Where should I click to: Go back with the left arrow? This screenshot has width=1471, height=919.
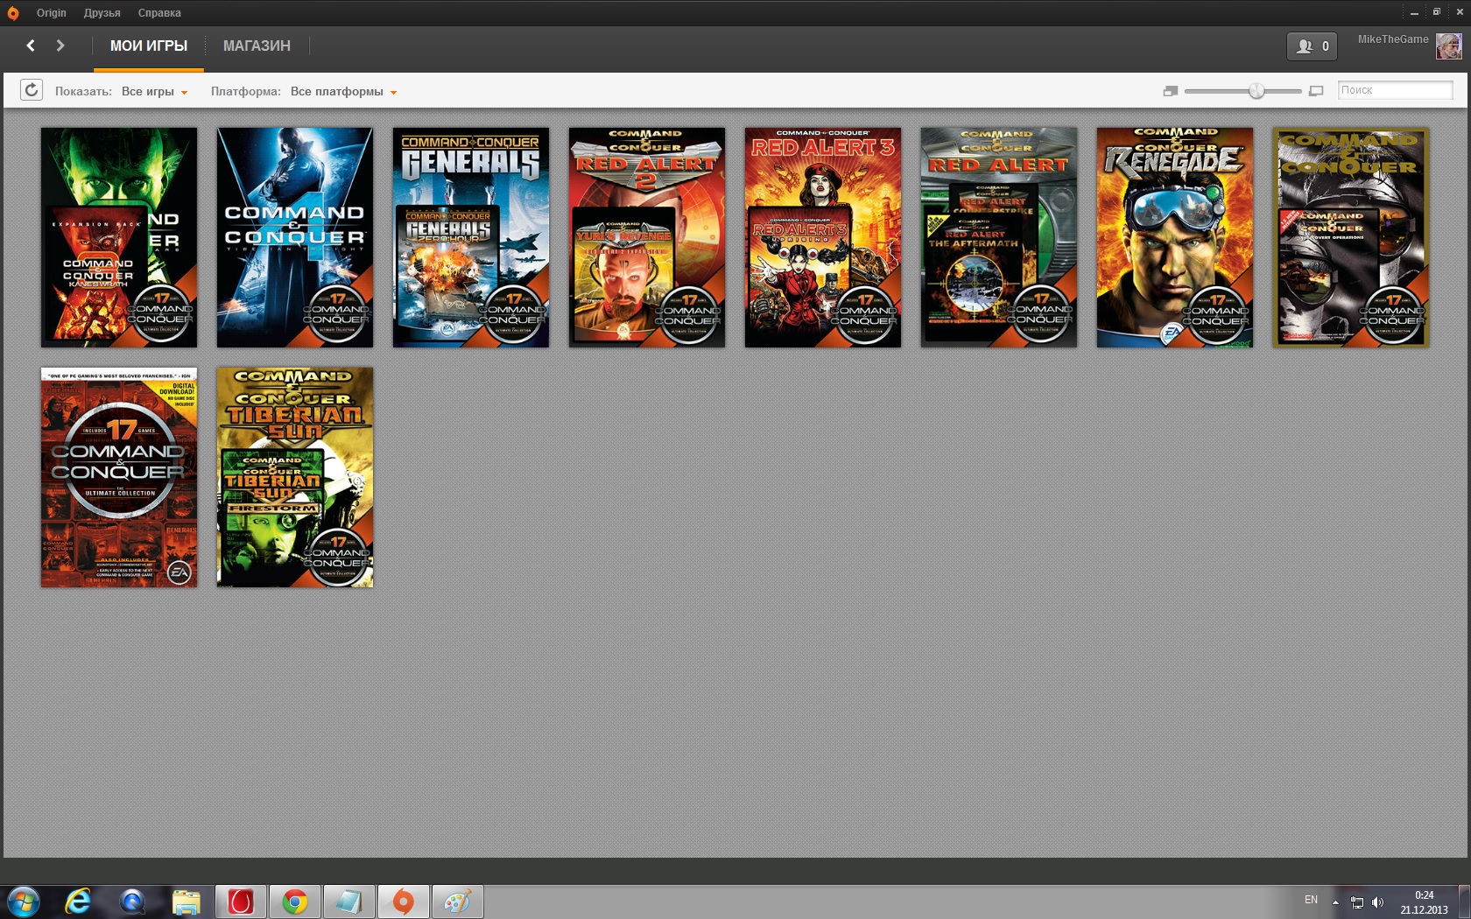click(31, 46)
